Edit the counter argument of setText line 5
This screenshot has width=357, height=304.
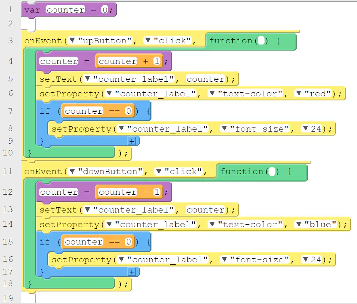coord(206,79)
